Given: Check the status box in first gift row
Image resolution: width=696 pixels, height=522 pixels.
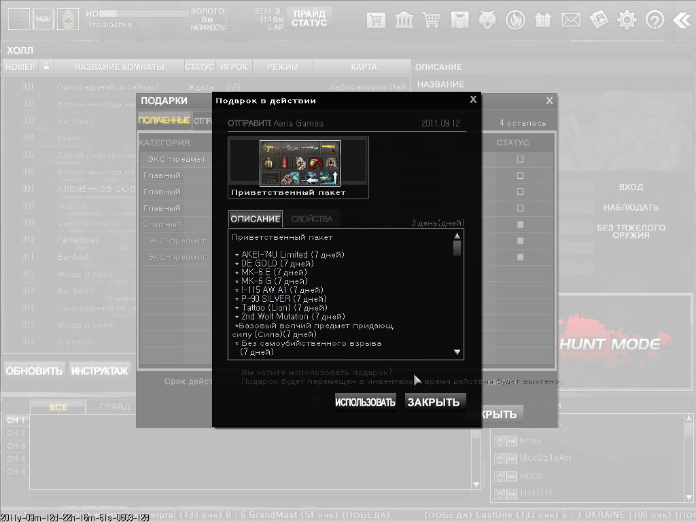Looking at the screenshot, I should (x=521, y=159).
